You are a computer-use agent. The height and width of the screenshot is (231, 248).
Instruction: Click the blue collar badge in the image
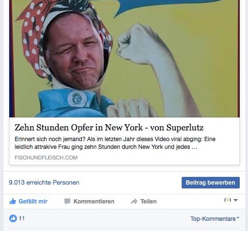(x=77, y=99)
